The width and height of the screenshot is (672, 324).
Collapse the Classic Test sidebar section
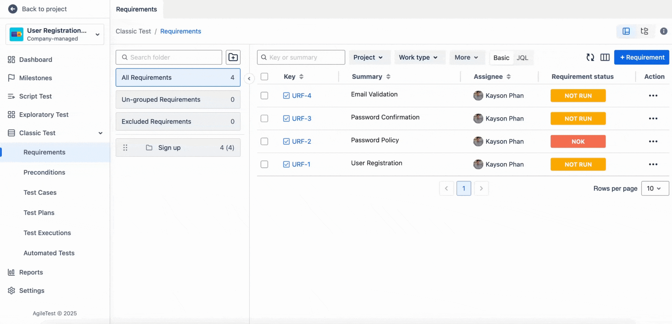pyautogui.click(x=100, y=133)
